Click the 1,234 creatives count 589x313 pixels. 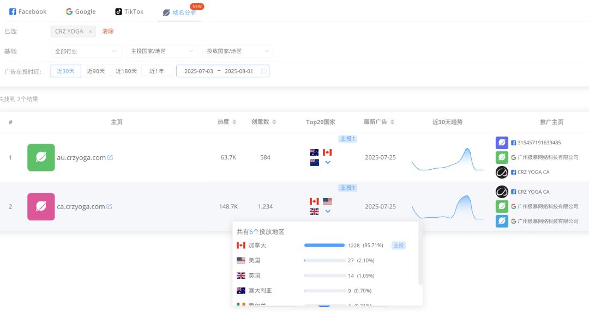coord(265,206)
